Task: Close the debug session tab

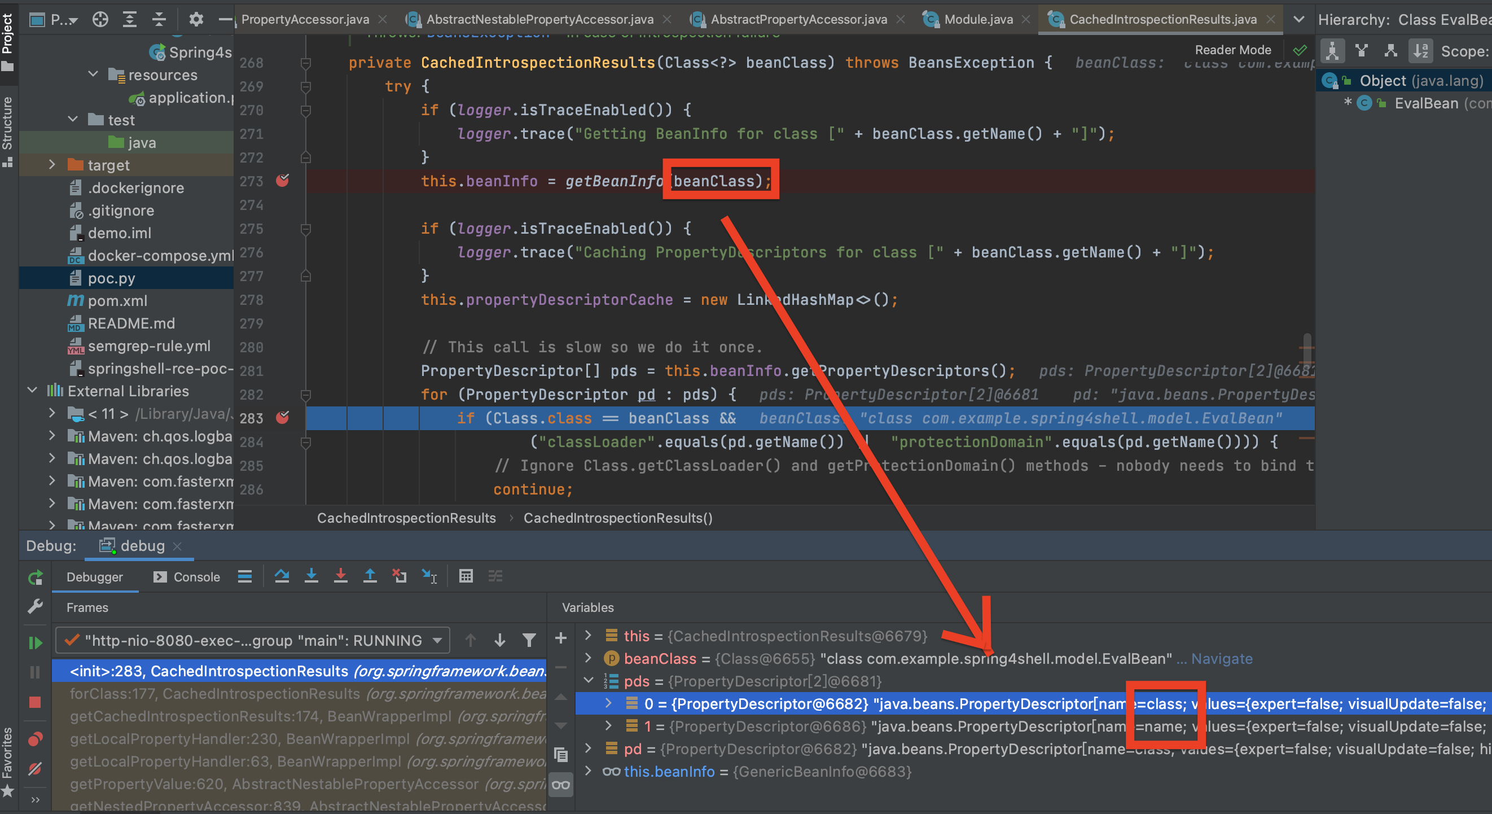Action: 178,546
